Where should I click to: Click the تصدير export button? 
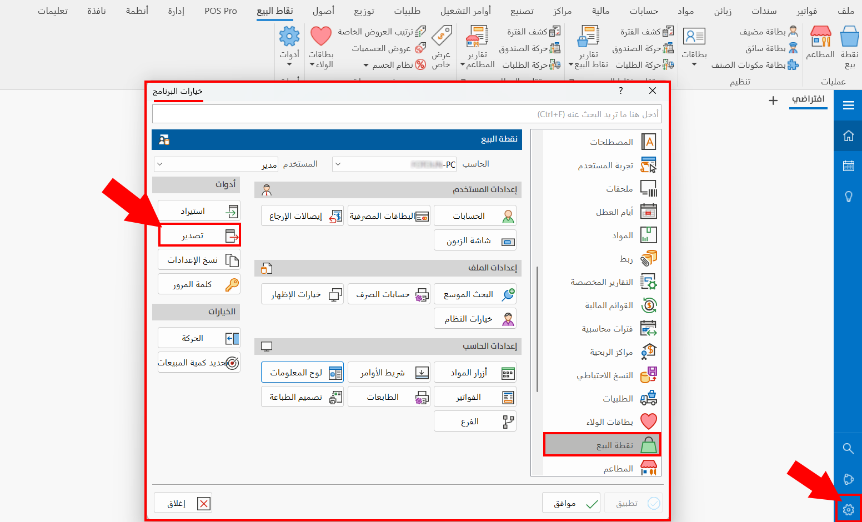coord(199,235)
